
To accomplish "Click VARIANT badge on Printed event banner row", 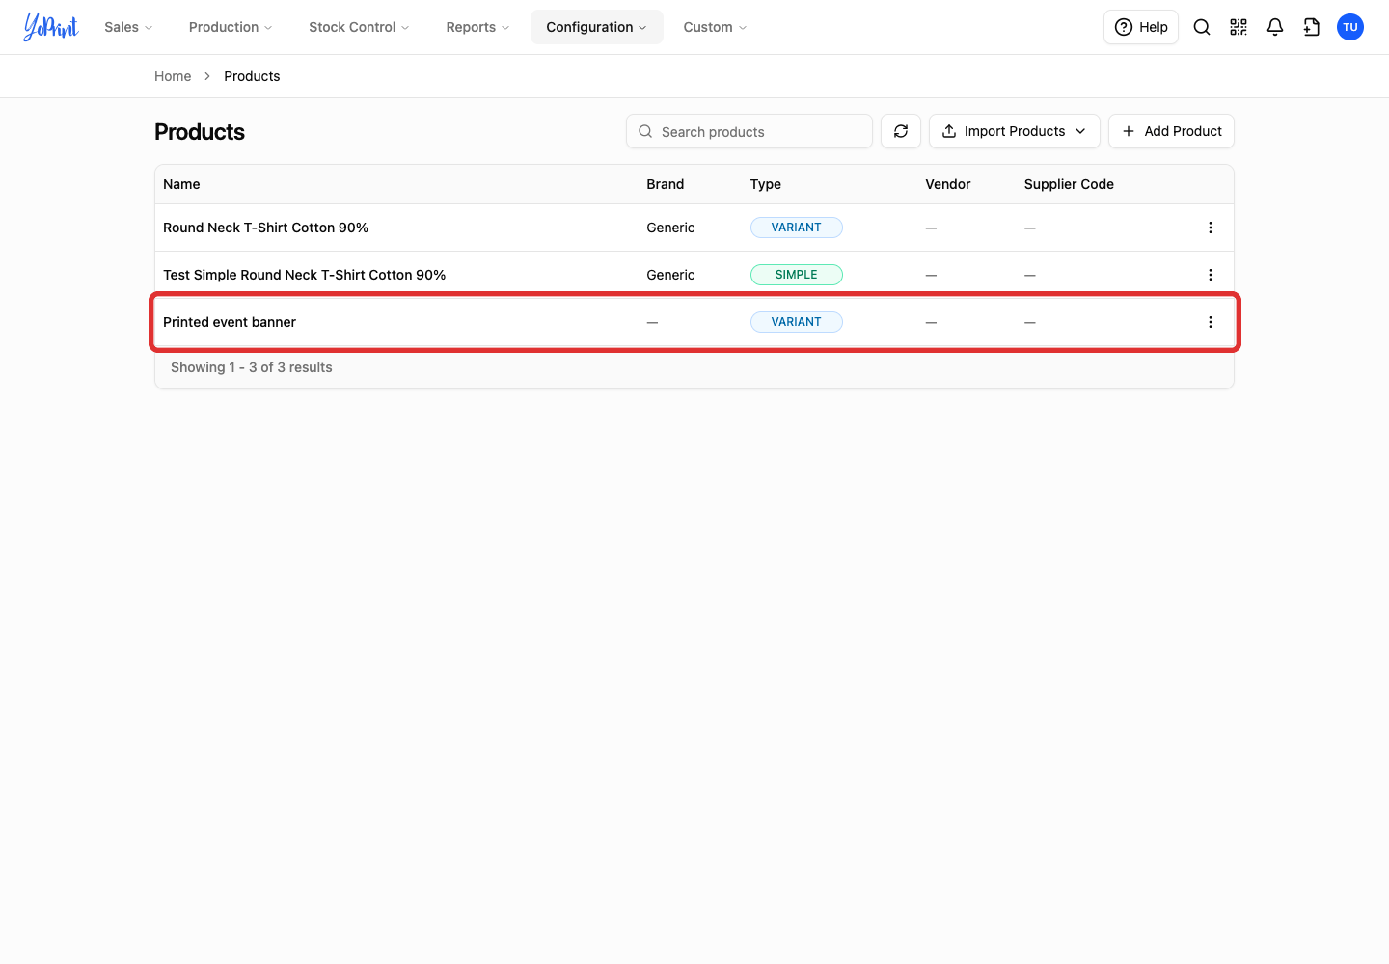I will point(797,322).
